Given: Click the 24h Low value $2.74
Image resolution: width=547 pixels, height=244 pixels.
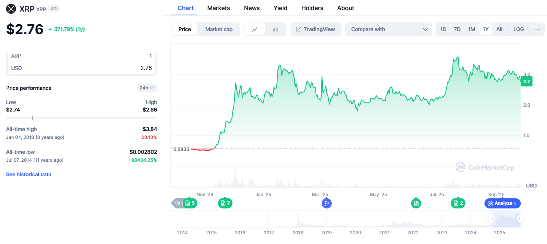Looking at the screenshot, I should (x=13, y=110).
